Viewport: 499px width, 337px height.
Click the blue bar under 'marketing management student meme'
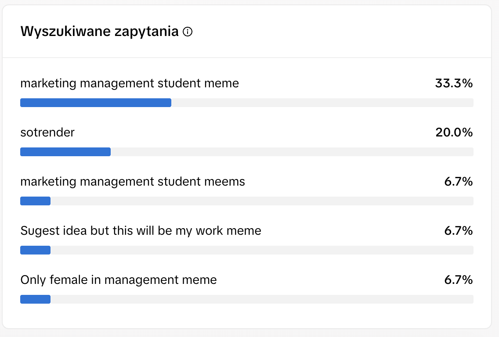click(96, 103)
